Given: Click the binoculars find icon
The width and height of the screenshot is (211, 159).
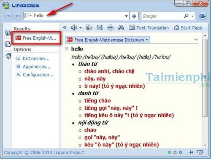Looking at the screenshot, I should tap(121, 27).
